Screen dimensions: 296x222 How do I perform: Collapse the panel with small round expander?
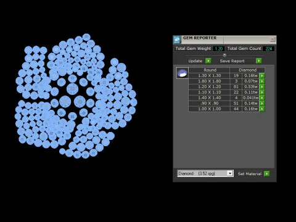pos(224,55)
